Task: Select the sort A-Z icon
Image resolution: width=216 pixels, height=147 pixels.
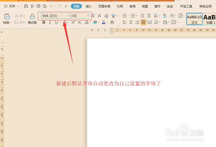Action: [x=164, y=15]
